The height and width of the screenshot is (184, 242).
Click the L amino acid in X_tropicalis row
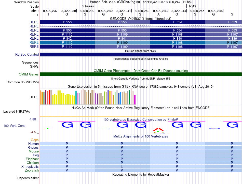click(122, 167)
